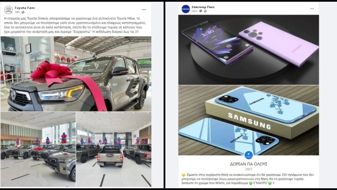Open the Toyota Fans page name link
This screenshot has width=337, height=190.
[x=24, y=8]
